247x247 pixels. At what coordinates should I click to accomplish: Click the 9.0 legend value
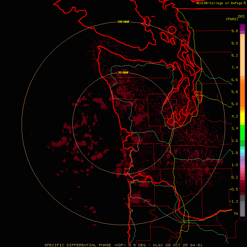[x=235, y=43]
